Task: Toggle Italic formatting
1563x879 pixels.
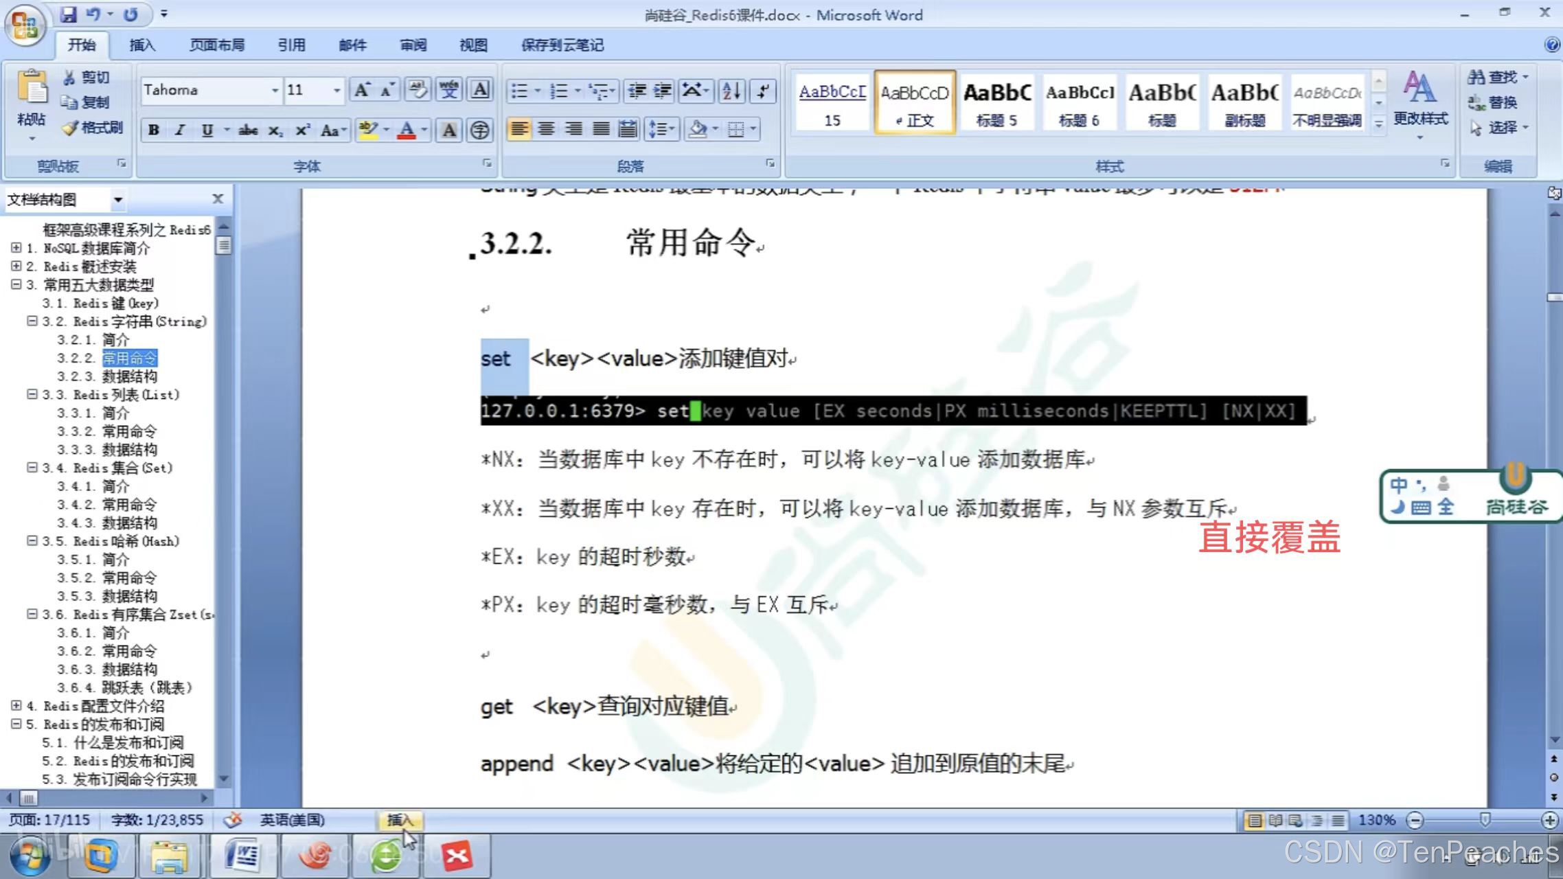Action: [x=180, y=130]
